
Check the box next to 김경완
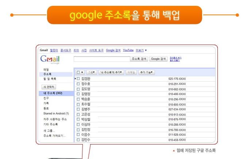tap(78, 78)
